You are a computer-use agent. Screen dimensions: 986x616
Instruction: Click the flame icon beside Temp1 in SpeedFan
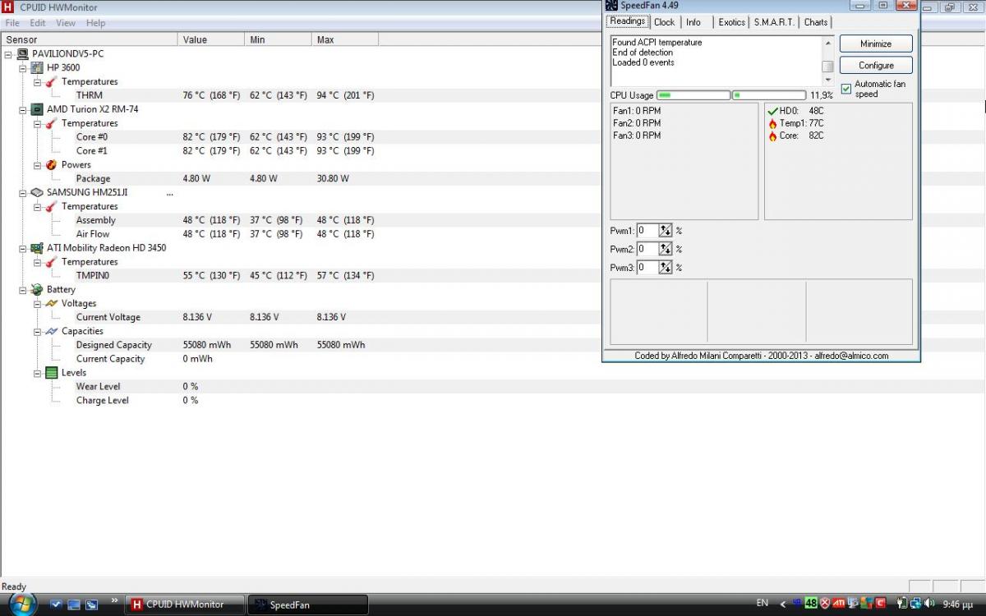(x=772, y=123)
